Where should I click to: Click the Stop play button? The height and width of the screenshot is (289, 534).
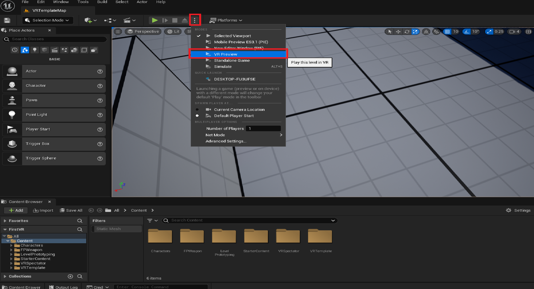pyautogui.click(x=175, y=20)
